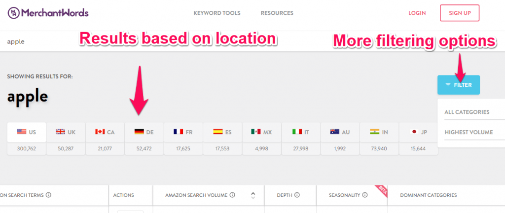
Task: Click the blue Filter button
Action: tap(458, 85)
